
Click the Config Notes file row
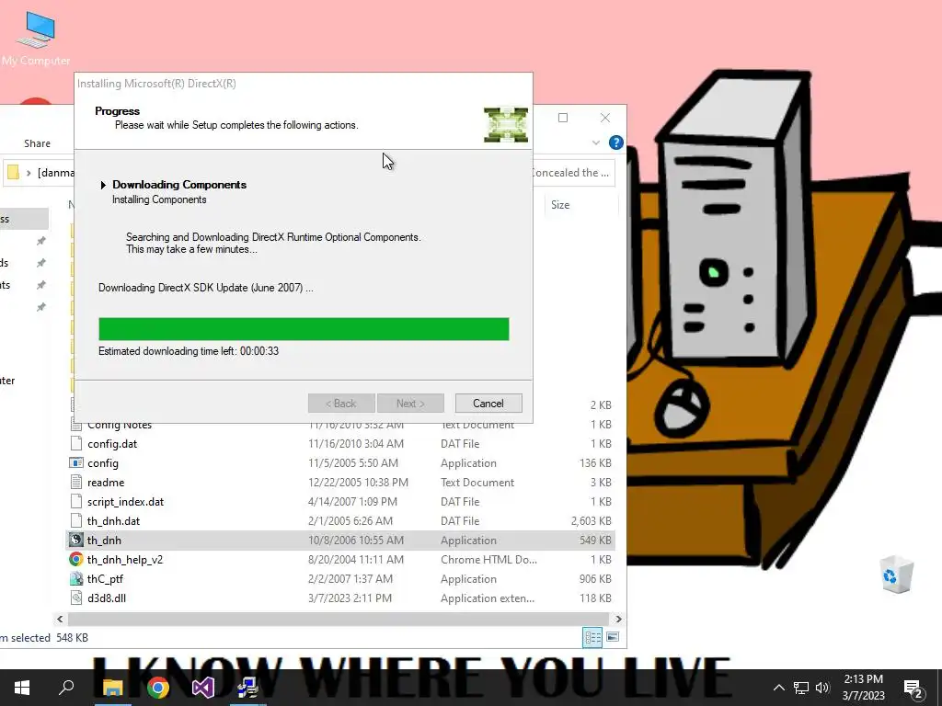point(340,426)
